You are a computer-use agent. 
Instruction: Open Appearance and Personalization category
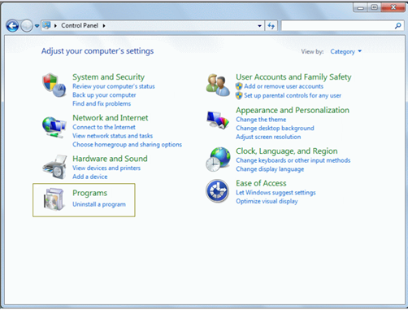coord(293,110)
